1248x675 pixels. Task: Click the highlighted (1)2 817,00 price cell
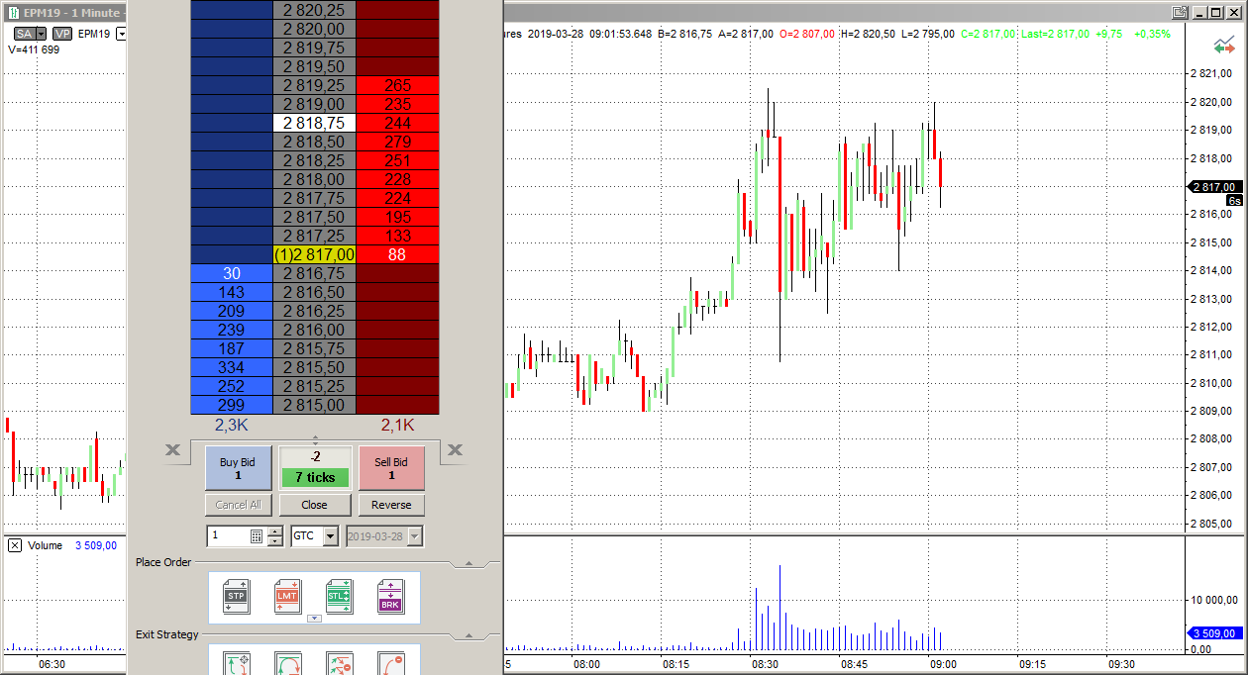tap(314, 254)
